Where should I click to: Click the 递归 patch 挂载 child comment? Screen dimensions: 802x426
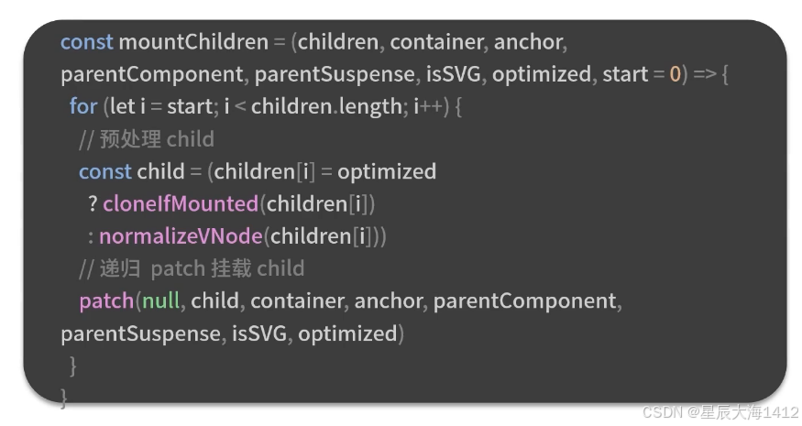pos(192,269)
